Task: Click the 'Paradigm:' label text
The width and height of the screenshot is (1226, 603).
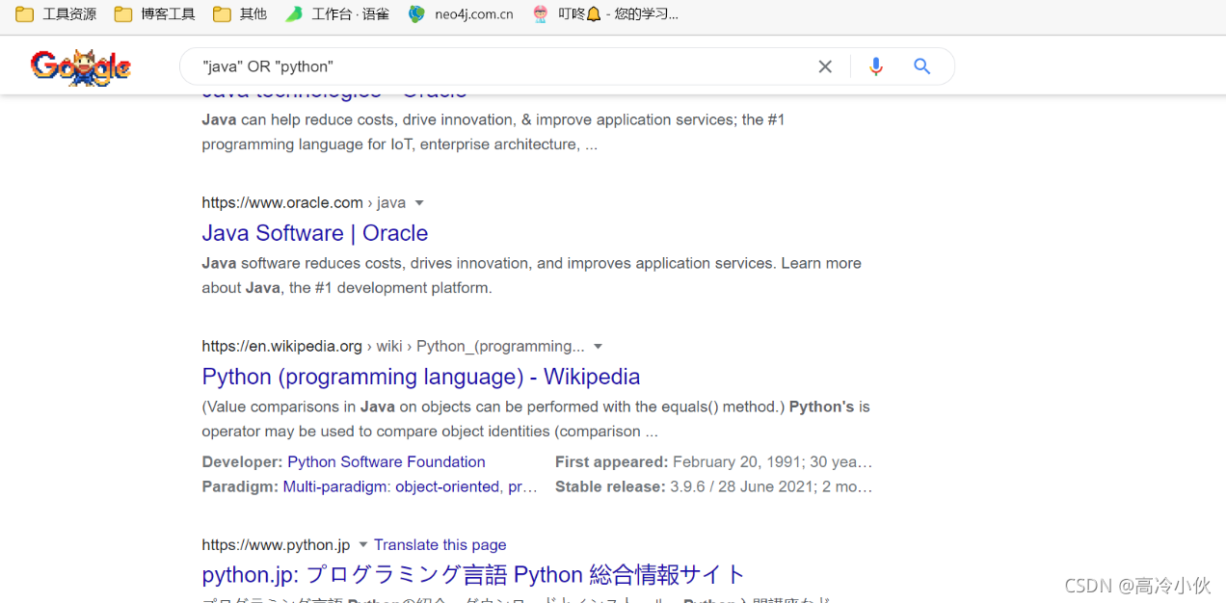Action: (240, 487)
